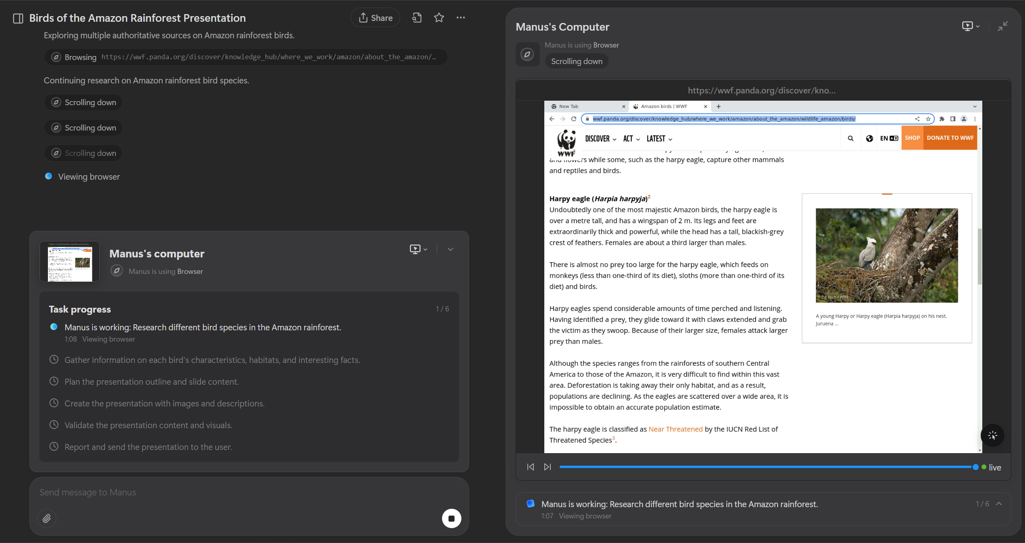Jump to previous step in playback
This screenshot has height=543, width=1025.
point(531,467)
